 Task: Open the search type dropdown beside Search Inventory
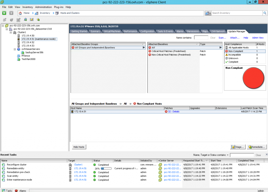click(x=208, y=13)
